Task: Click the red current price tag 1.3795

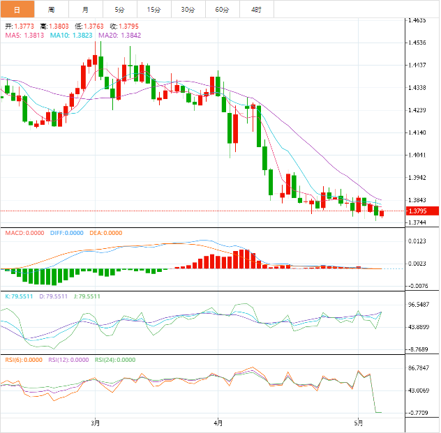Action: tap(422, 211)
